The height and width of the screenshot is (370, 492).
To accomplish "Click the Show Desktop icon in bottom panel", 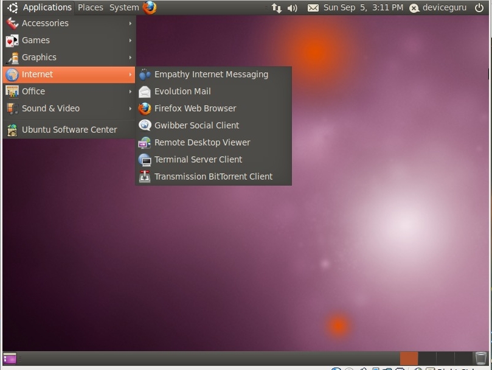I will tap(10, 358).
